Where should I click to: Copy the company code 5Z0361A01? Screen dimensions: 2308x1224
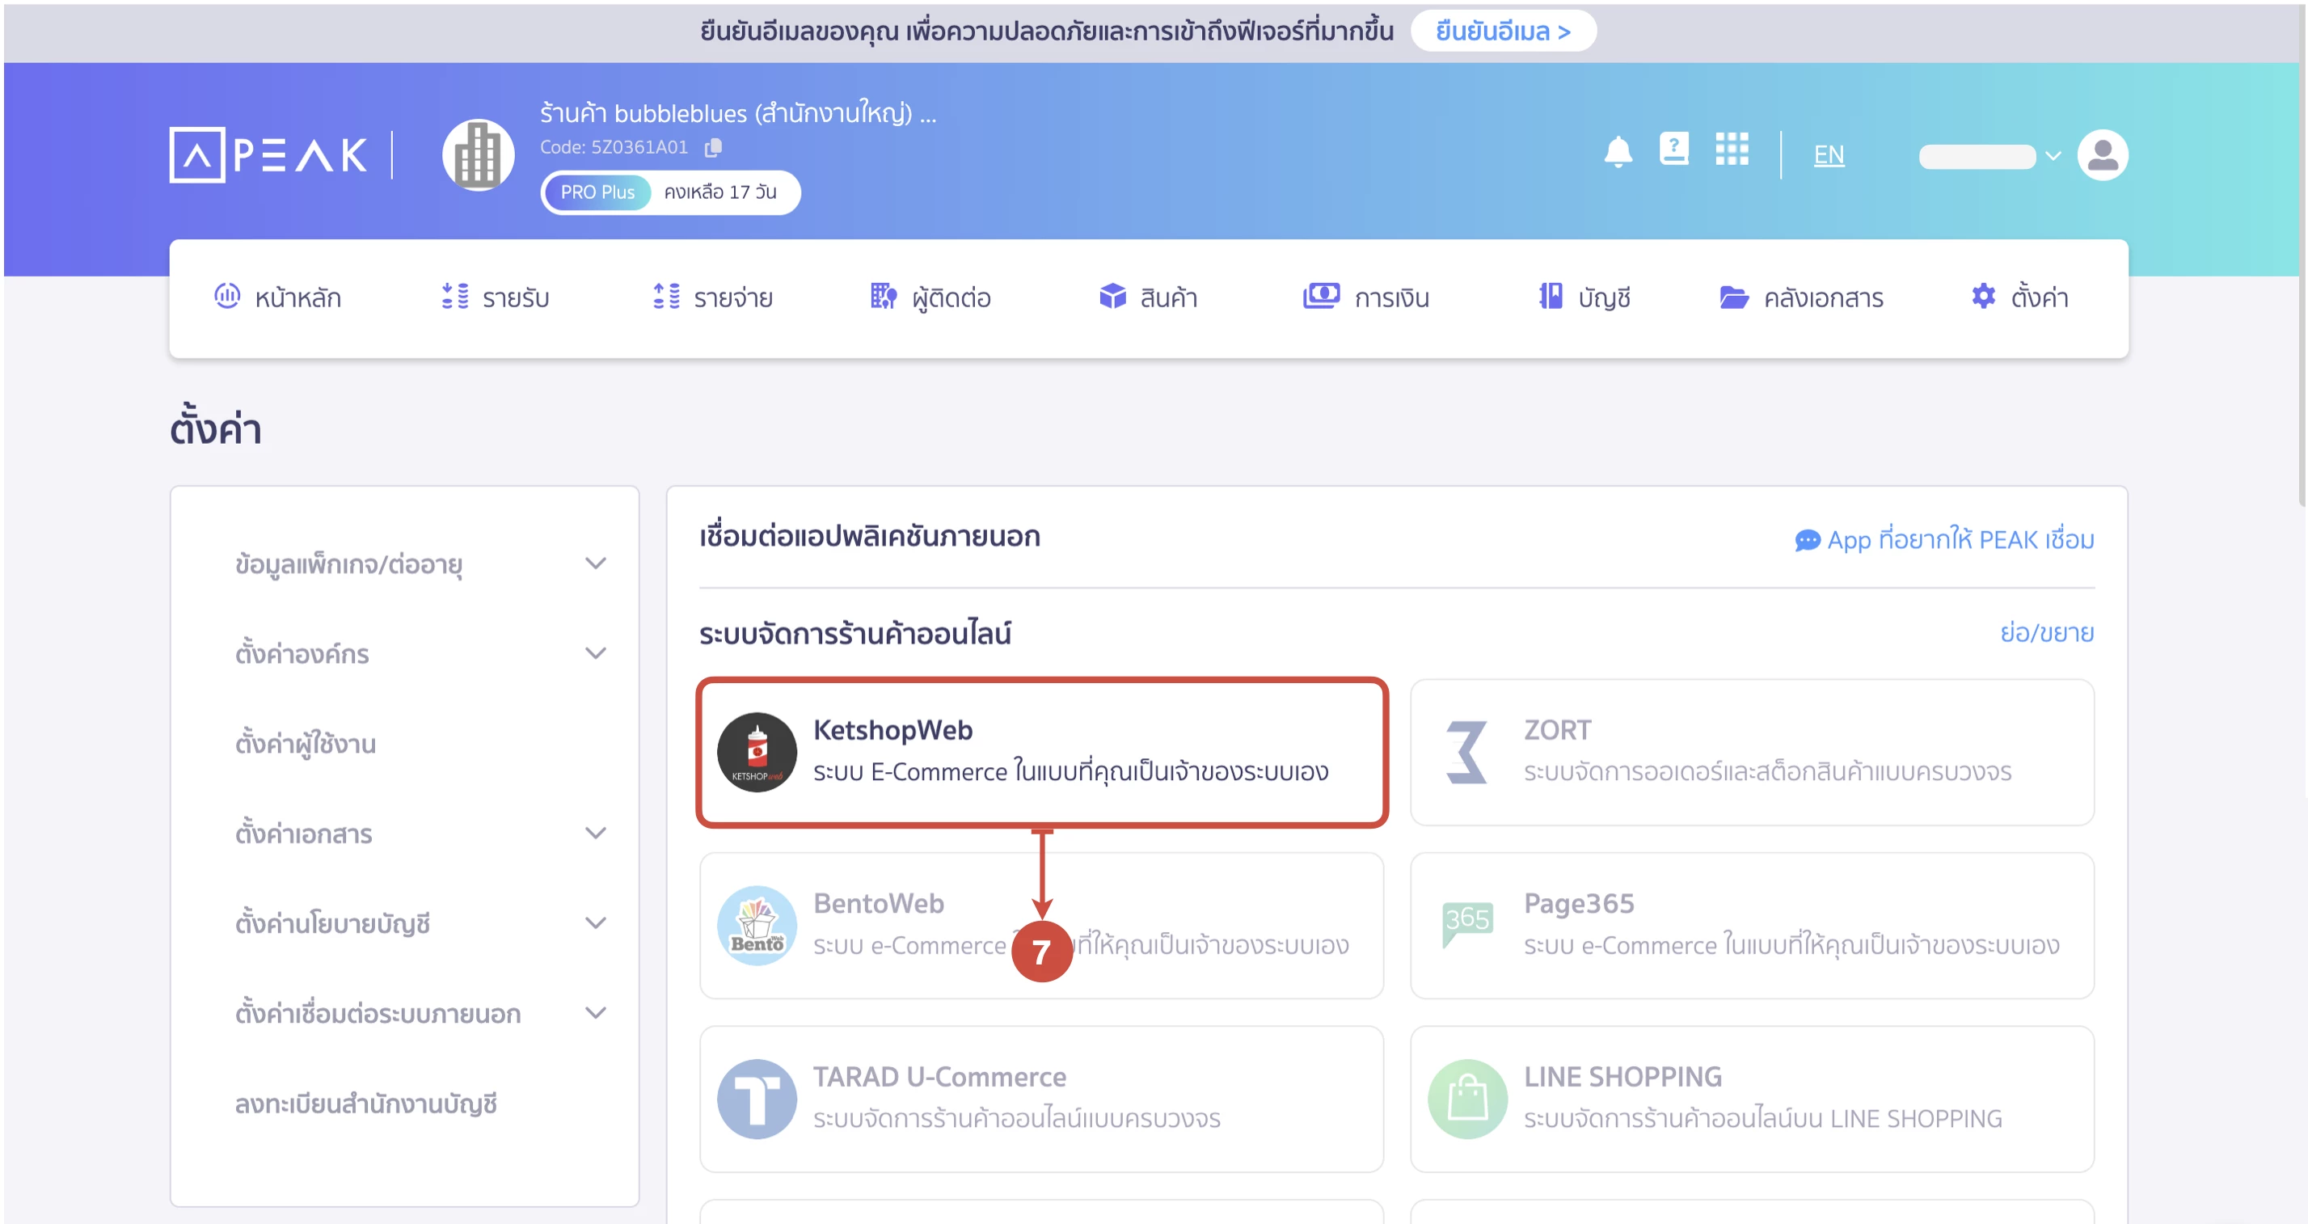point(714,147)
